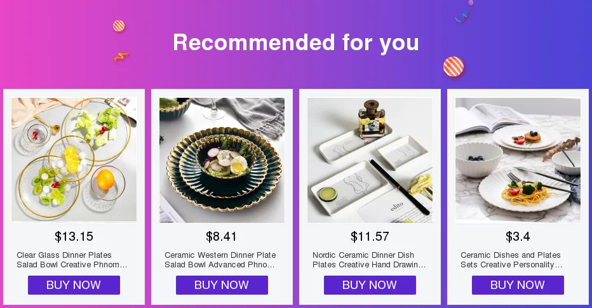Image resolution: width=592 pixels, height=308 pixels.
Task: Click BUY NOW under the $13.15 item
Action: pyautogui.click(x=74, y=285)
